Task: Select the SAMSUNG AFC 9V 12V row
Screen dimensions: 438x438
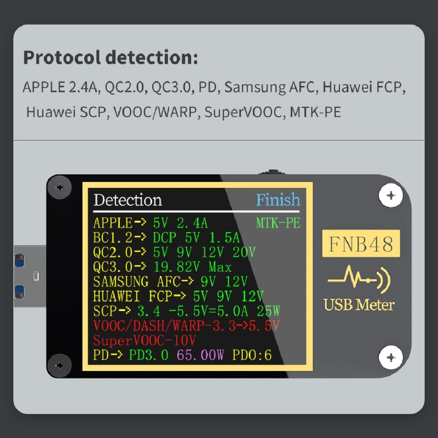Action: (170, 281)
